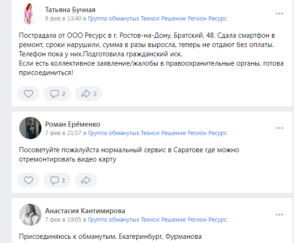The height and width of the screenshot is (243, 294).
Task: Open more options for Роман Ерёменко's post
Action: (280, 128)
